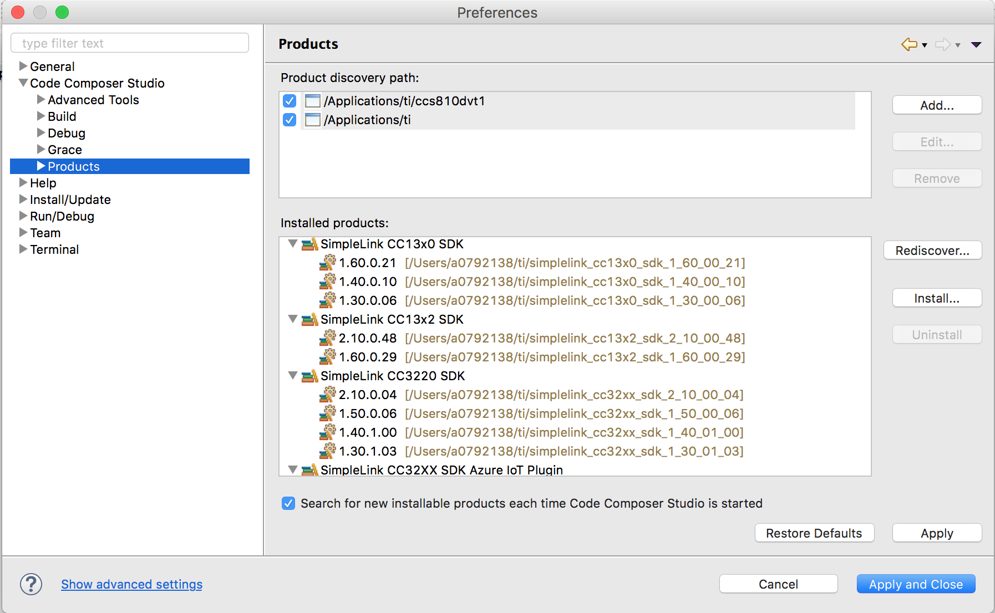Click the 1.60.0.21 version gear icon
995x613 pixels.
[328, 263]
